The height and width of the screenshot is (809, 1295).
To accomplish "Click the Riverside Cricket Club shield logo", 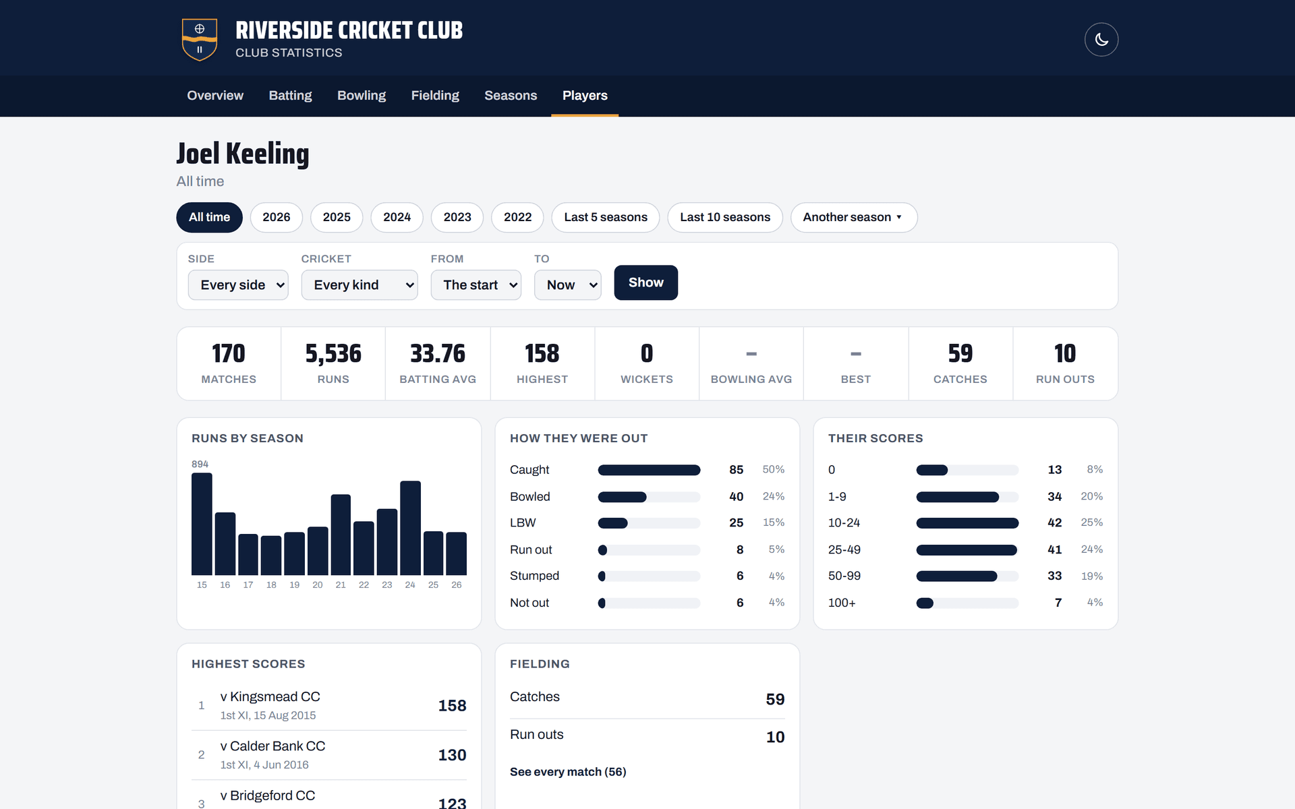I will (200, 40).
